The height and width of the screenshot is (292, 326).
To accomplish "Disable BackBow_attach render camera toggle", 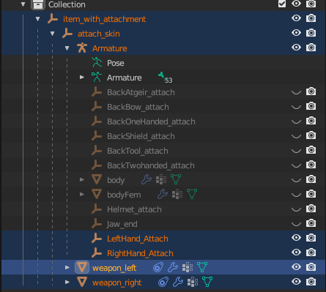I will point(311,106).
